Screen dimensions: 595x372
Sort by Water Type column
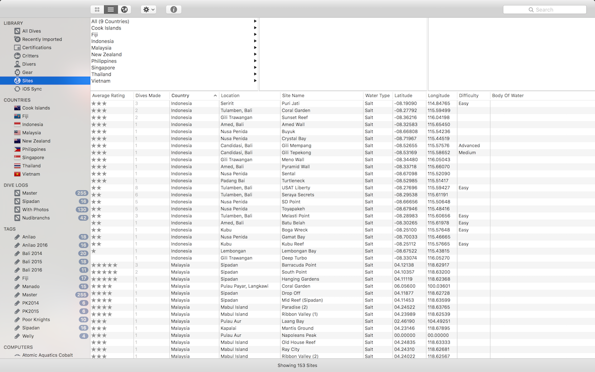(x=378, y=95)
